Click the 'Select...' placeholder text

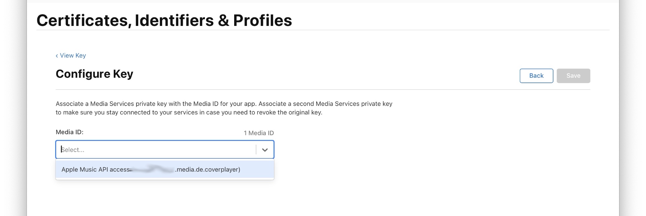tap(73, 150)
